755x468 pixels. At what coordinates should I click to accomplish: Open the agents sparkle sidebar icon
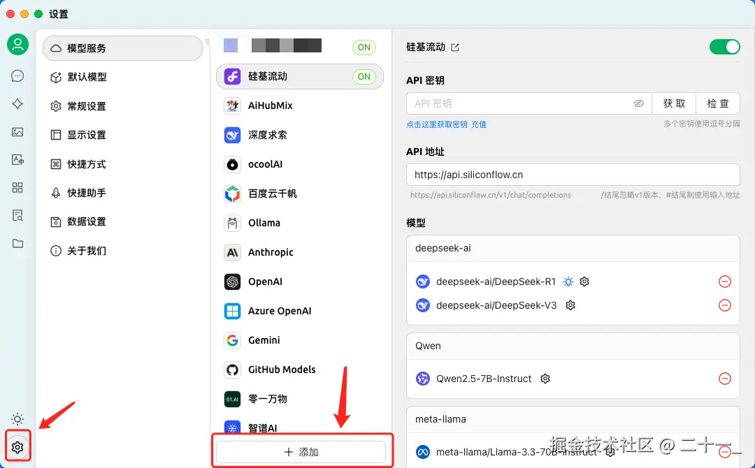(17, 104)
